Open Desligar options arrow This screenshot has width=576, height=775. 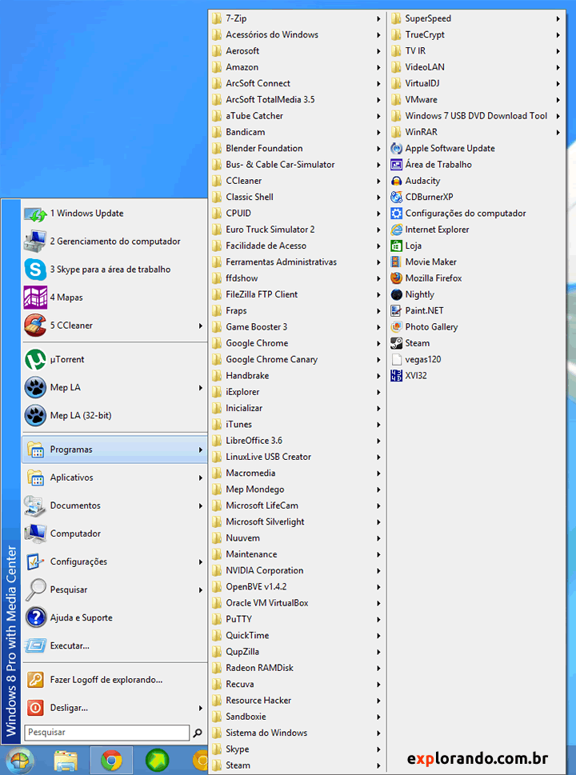point(200,709)
